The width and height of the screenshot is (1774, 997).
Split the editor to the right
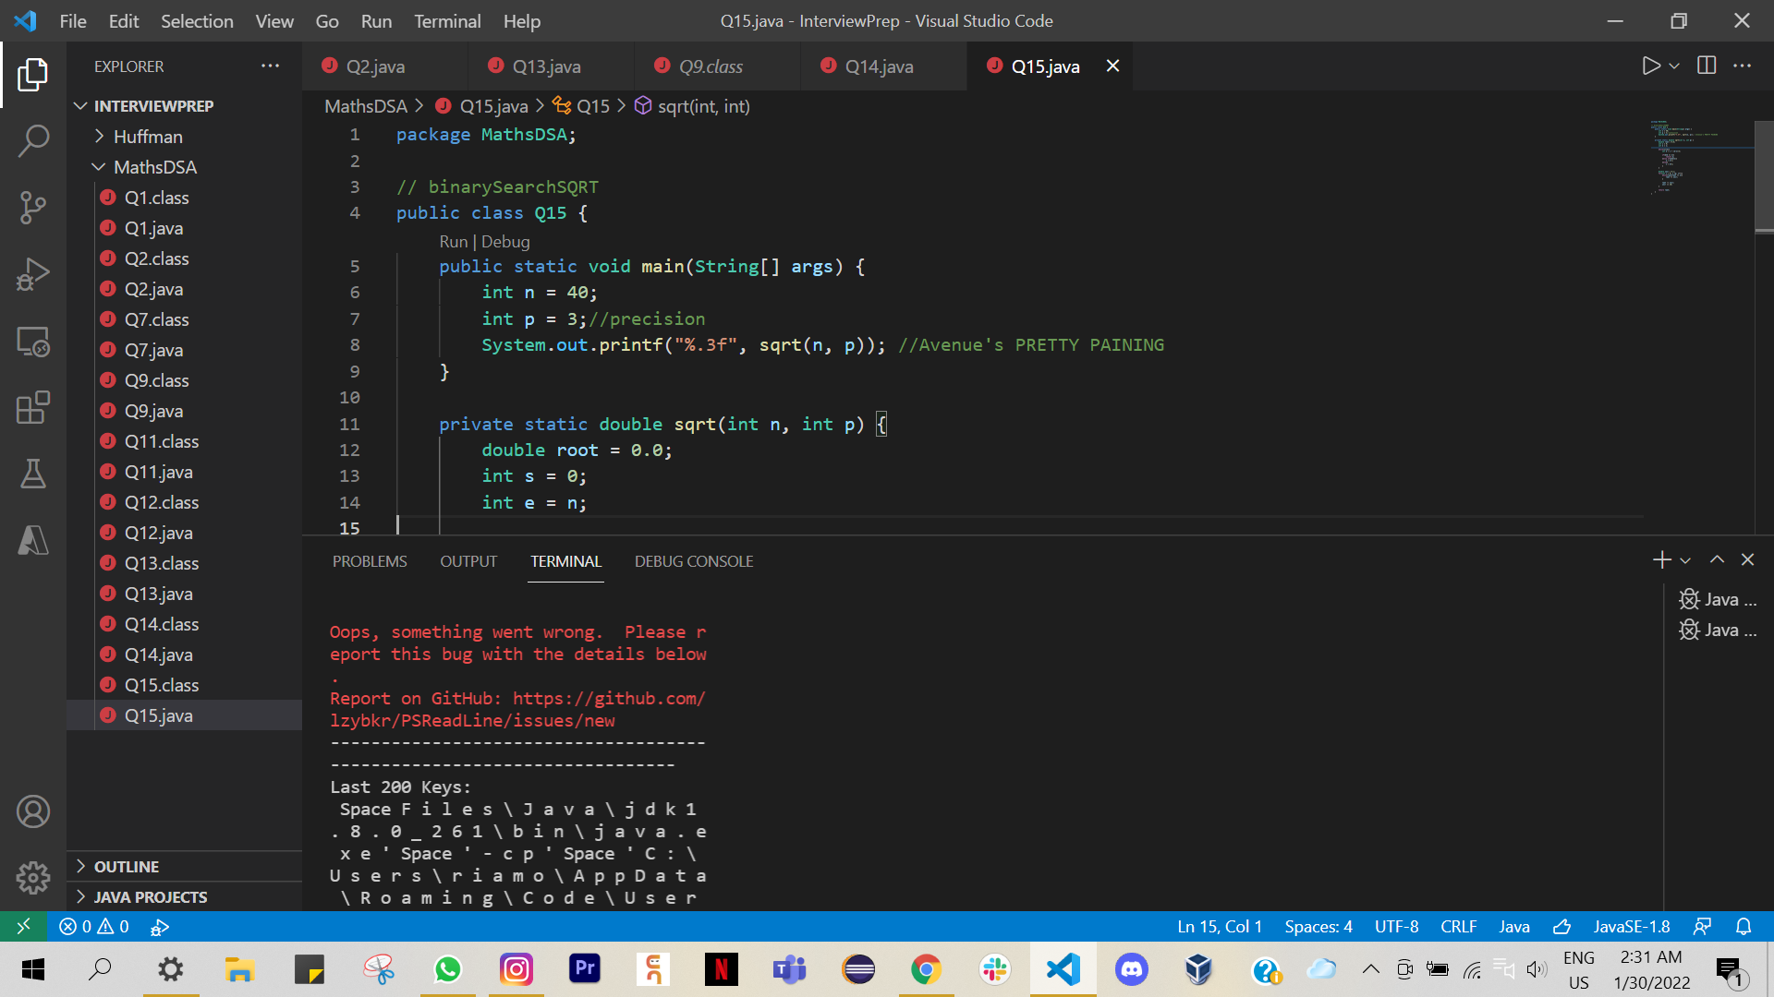pyautogui.click(x=1707, y=66)
